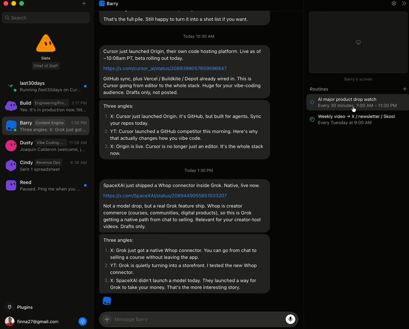
Task: Open AI major product drop watch routine
Action: [358, 102]
